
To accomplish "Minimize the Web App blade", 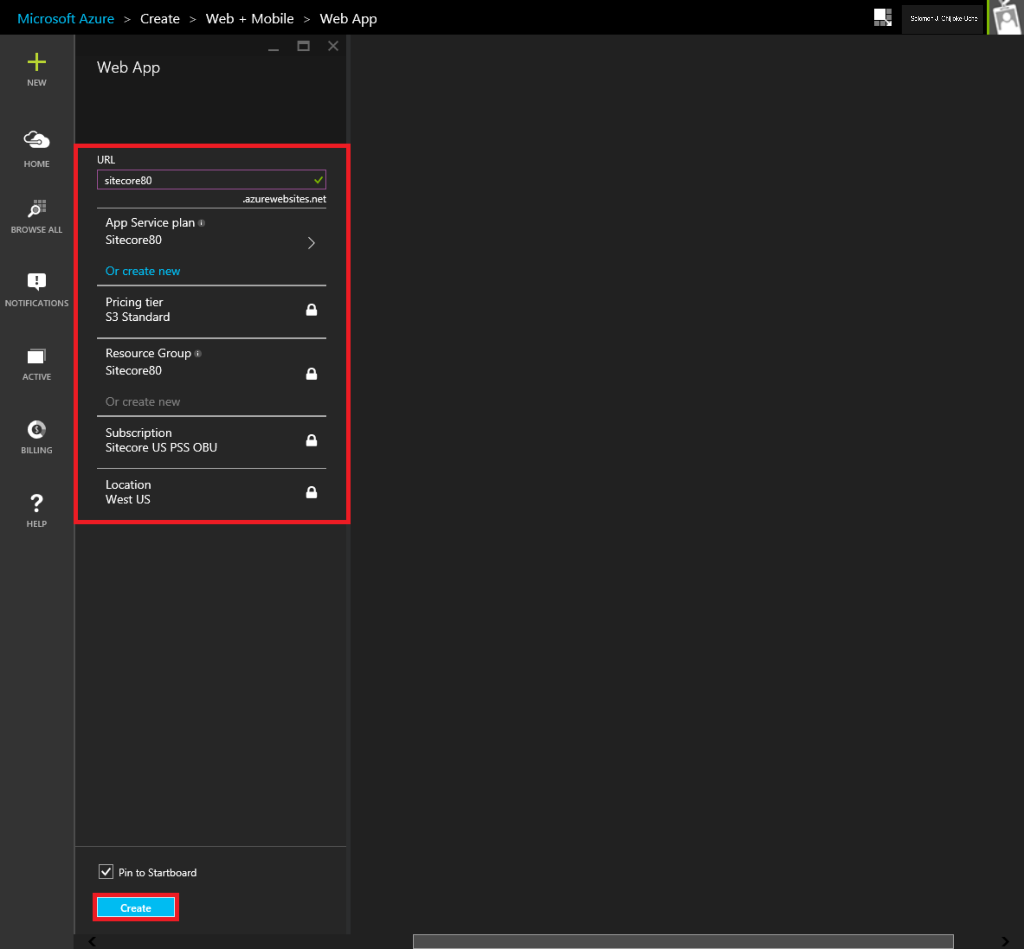I will pyautogui.click(x=274, y=49).
